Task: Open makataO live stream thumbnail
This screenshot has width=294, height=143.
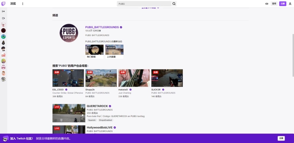Action: tap(134, 78)
